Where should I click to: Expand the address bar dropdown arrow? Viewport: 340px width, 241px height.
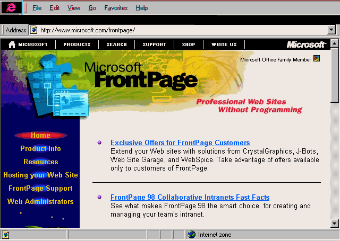coord(331,30)
